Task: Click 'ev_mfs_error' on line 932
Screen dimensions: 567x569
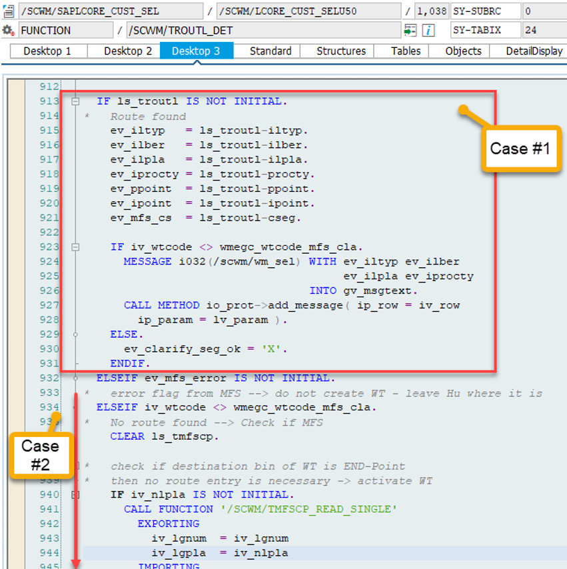Action: point(185,378)
